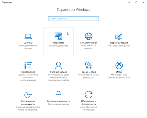Click the Конфиденциальность heading

pyautogui.click(x=58, y=101)
